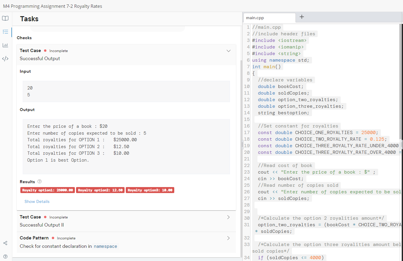403x261 pixels.
Task: Click the Royalty option1: 25000.00 result badge
Action: click(x=48, y=190)
